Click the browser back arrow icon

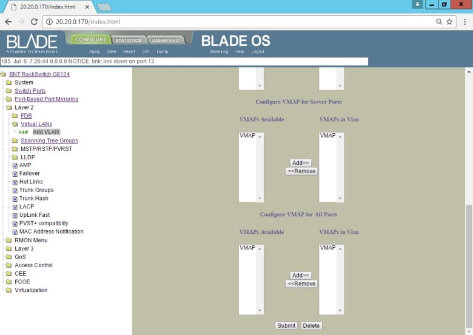[x=8, y=22]
